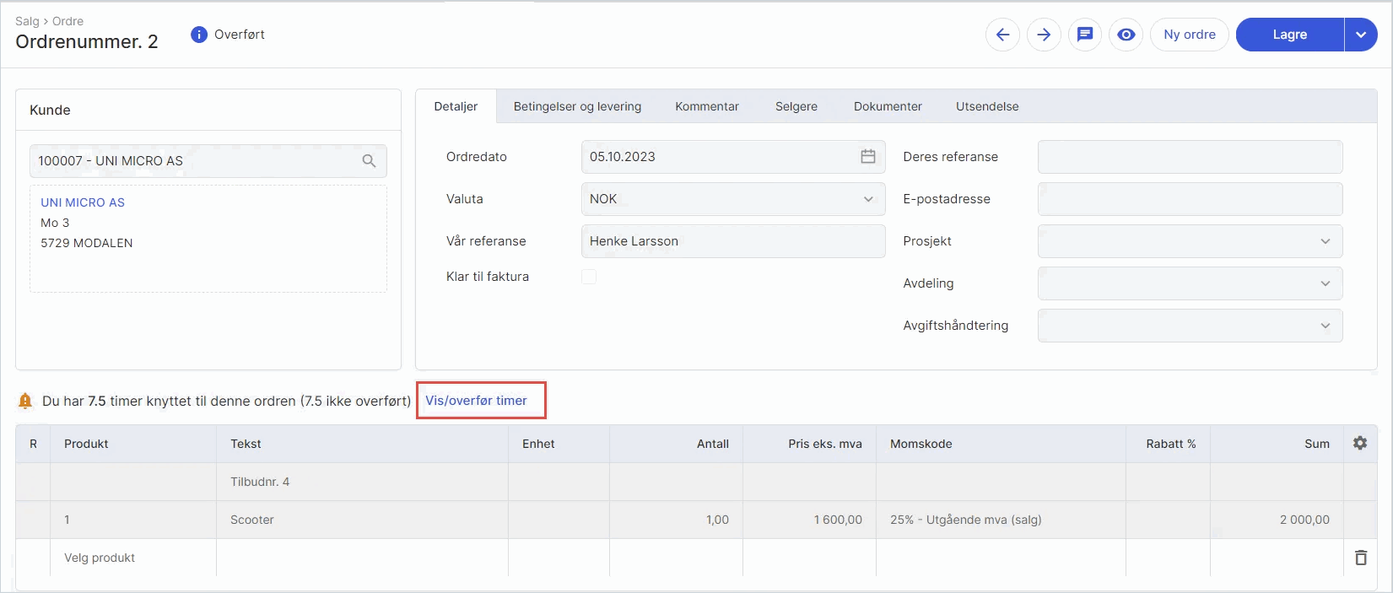Screen dimensions: 1393x593
Task: Open the Avdeling dropdown
Action: click(1190, 283)
